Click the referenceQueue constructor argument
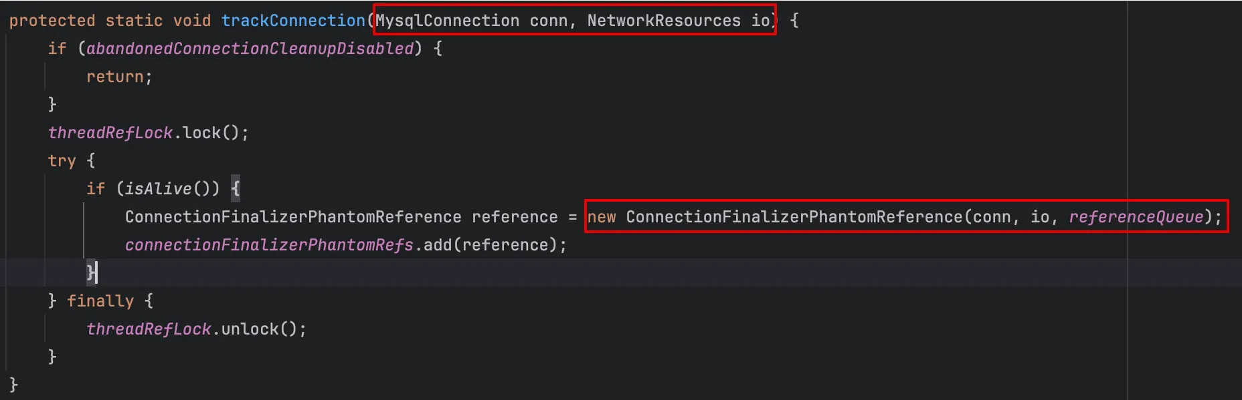1242x400 pixels. 1136,217
